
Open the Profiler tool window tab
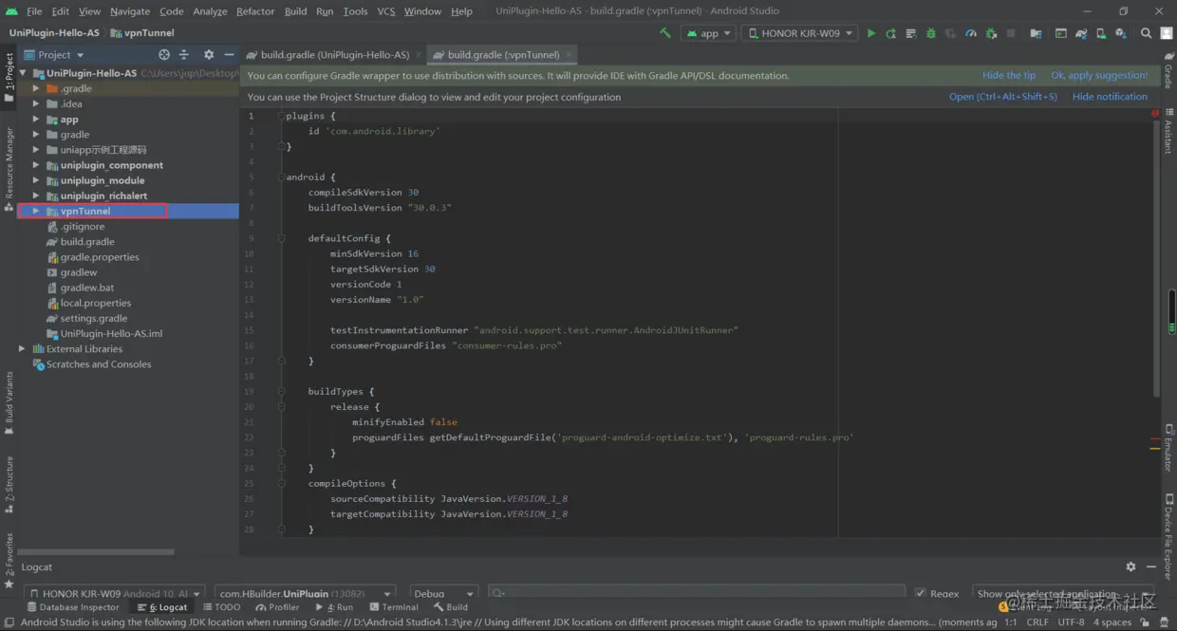[277, 607]
